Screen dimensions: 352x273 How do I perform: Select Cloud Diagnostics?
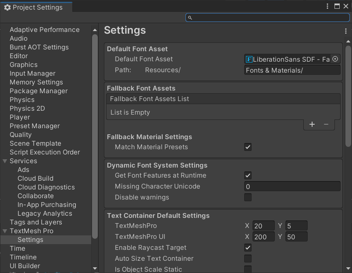[46, 187]
